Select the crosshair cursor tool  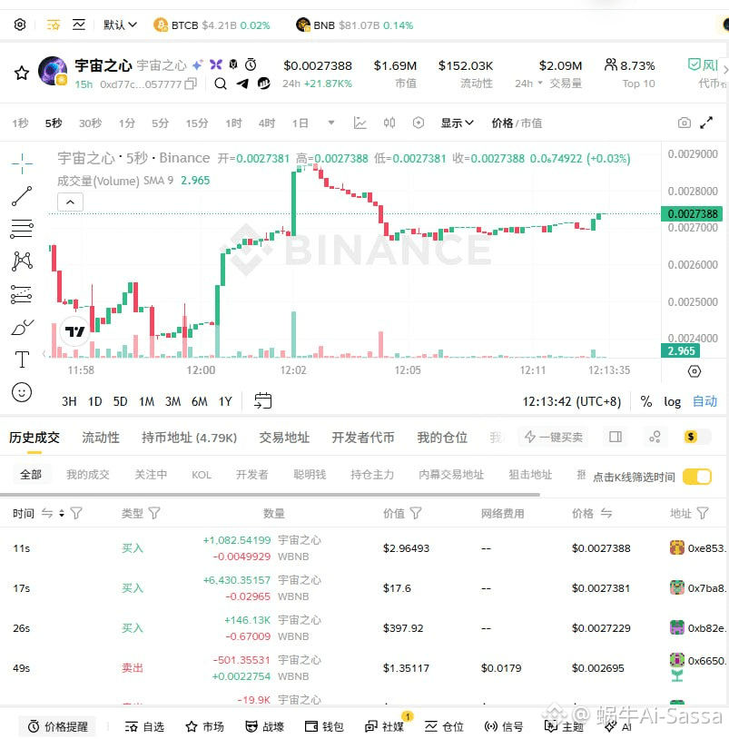pos(22,163)
